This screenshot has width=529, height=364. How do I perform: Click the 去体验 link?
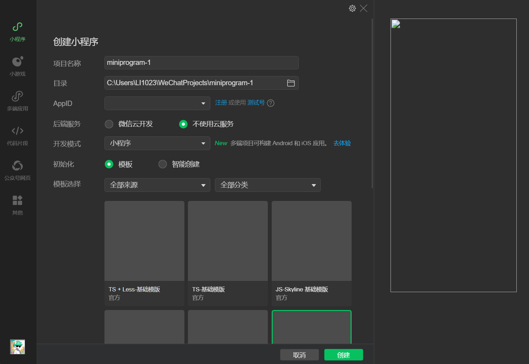coord(342,143)
